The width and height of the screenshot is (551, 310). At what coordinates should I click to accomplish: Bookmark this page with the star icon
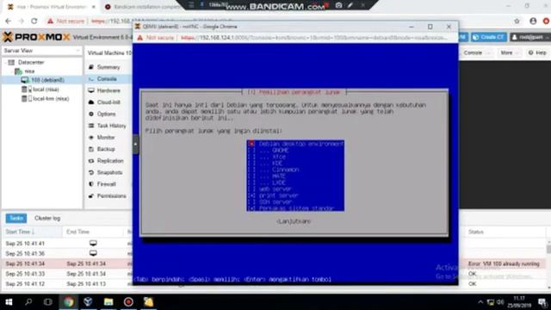517,21
